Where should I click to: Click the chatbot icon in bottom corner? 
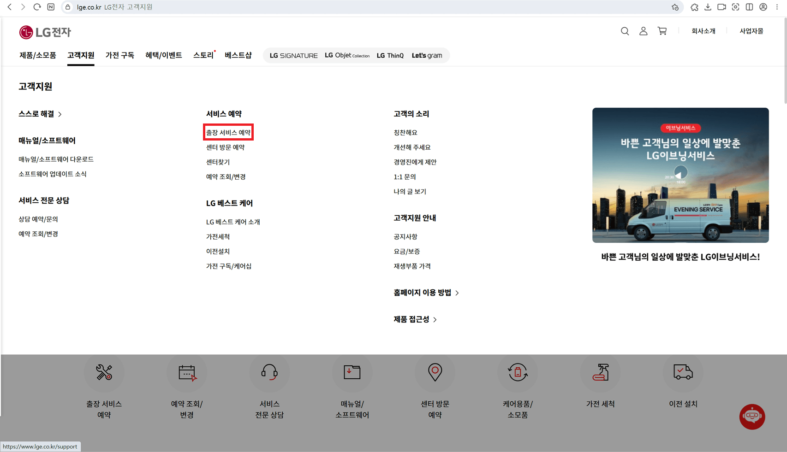(752, 417)
